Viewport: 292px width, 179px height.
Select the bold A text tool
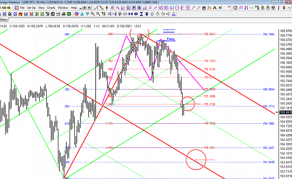[x=215, y=8]
